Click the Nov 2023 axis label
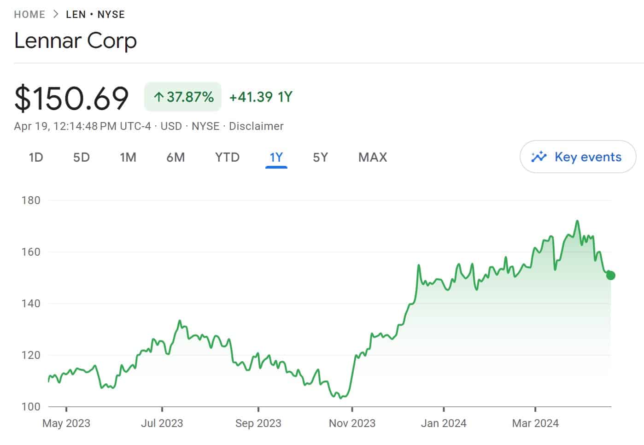Image resolution: width=644 pixels, height=445 pixels. click(x=352, y=423)
